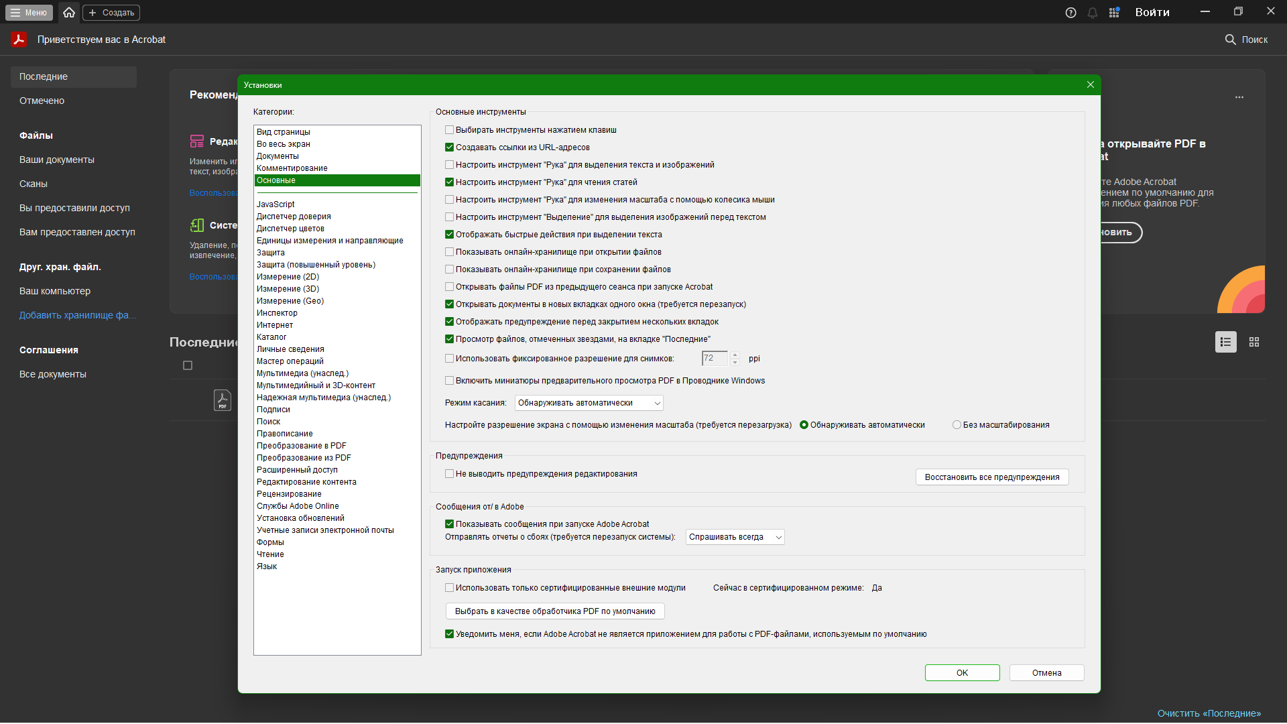1287x724 pixels.
Task: Select "Защита" category in list
Action: (271, 253)
